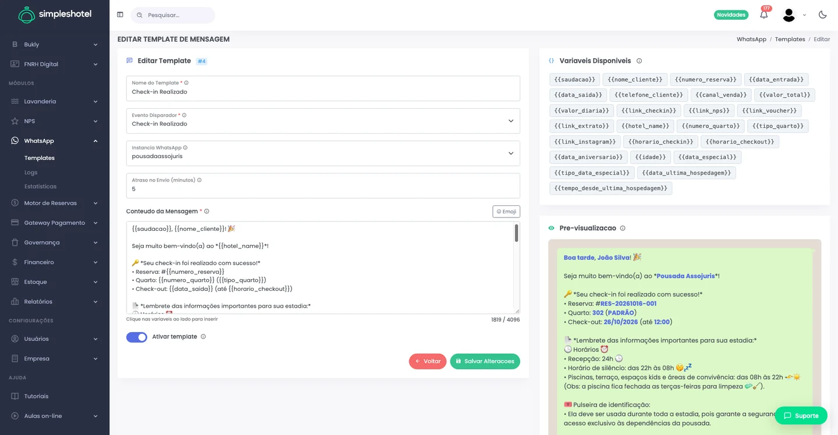Open the Instancia WhatsApp dropdown
This screenshot has width=838, height=435.
point(323,153)
